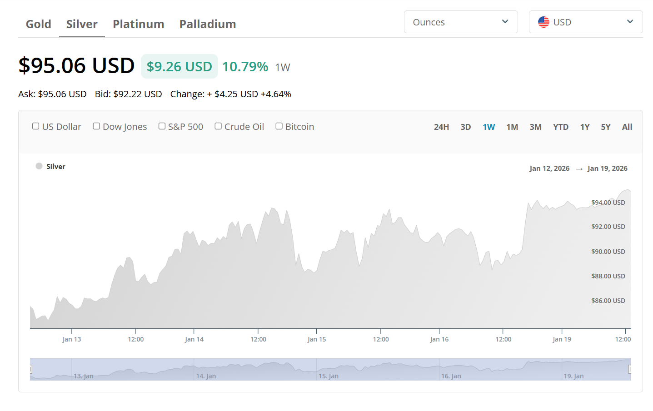Click the 16. Jan label in navigator
Viewport: 653px width, 411px height.
click(451, 376)
